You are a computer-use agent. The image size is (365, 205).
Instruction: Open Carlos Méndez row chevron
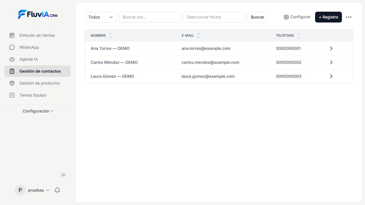pos(331,62)
